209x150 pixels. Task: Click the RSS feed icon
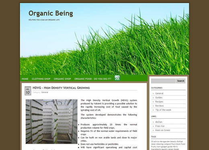coord(117,78)
